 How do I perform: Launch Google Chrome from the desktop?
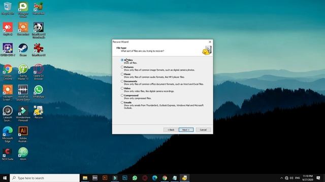[8, 72]
